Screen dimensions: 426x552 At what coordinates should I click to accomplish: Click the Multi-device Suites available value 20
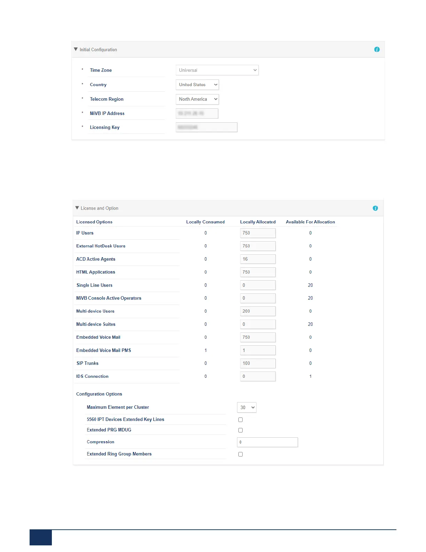point(310,324)
